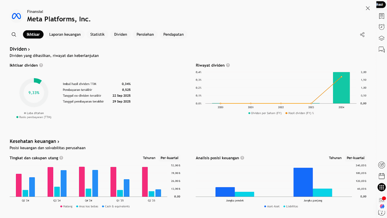The image size is (387, 218).
Task: Toggle the Hutang legend color swatch
Action: click(61, 206)
